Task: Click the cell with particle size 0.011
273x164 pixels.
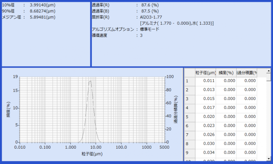Action: point(206,81)
